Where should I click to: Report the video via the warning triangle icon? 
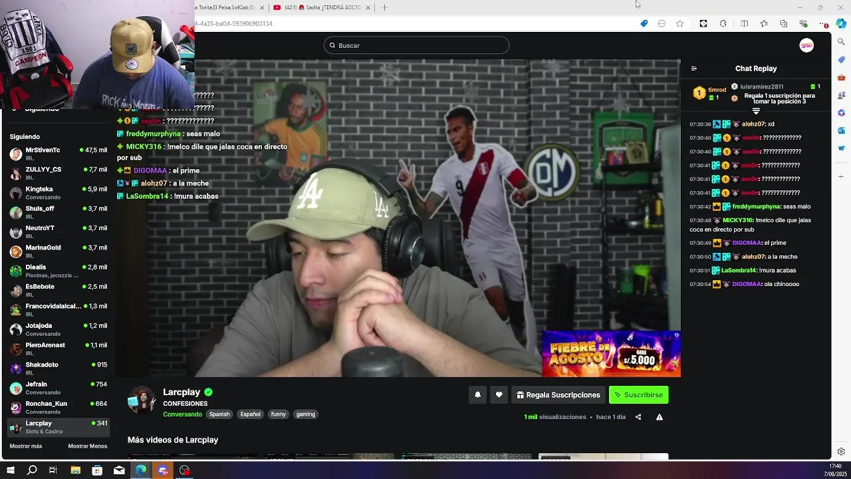[x=660, y=417]
